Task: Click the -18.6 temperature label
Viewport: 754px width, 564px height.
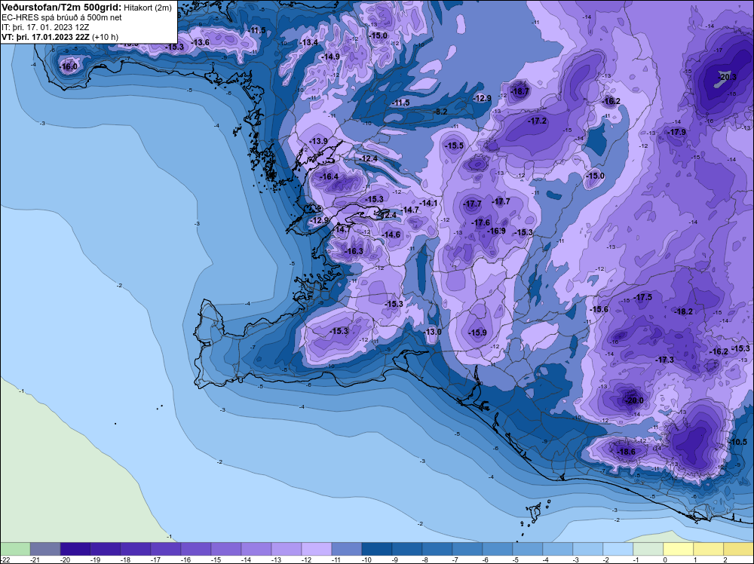Action: point(626,452)
